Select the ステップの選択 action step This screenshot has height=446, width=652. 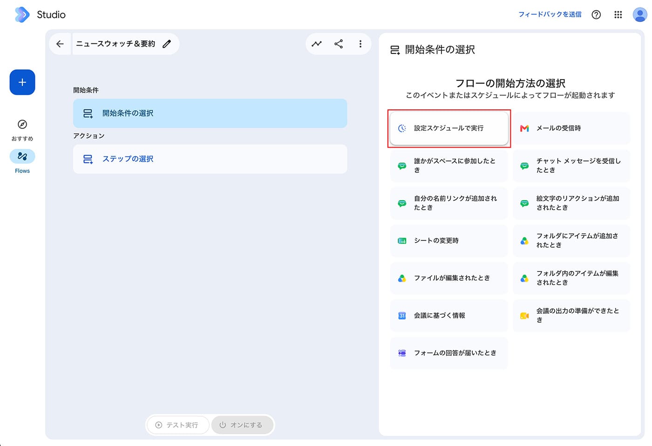click(x=210, y=159)
